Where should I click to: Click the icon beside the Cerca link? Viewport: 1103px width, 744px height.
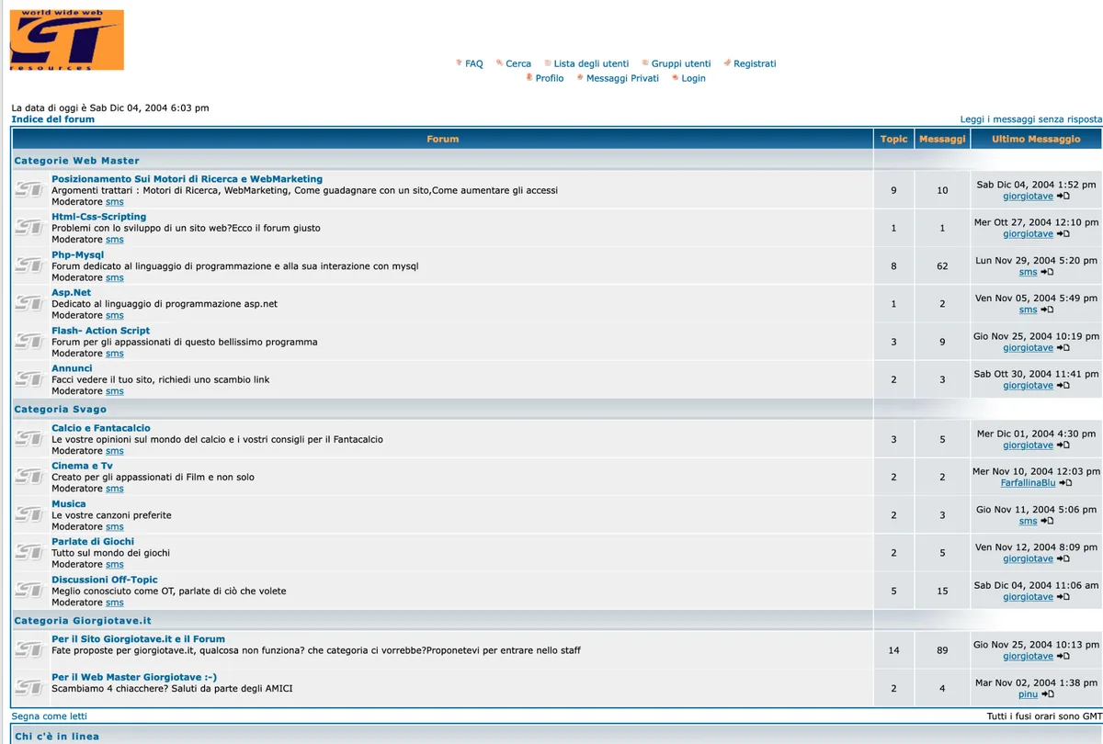click(x=499, y=63)
